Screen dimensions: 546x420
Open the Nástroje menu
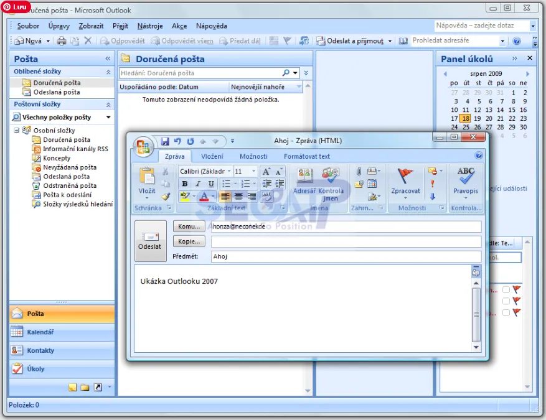tap(153, 26)
